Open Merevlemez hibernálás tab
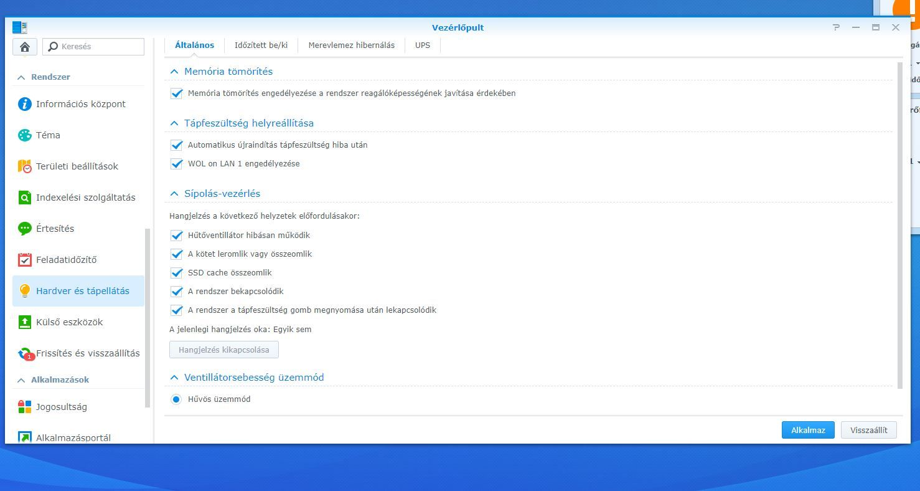Screen dimensions: 920x491 click(352, 45)
